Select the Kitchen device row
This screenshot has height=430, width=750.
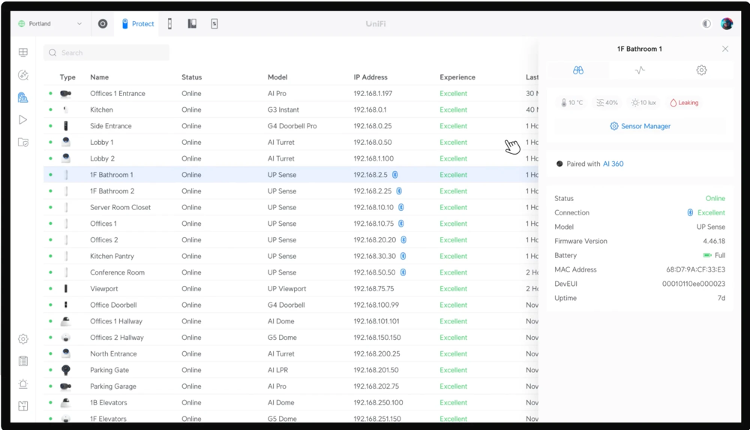pyautogui.click(x=291, y=110)
